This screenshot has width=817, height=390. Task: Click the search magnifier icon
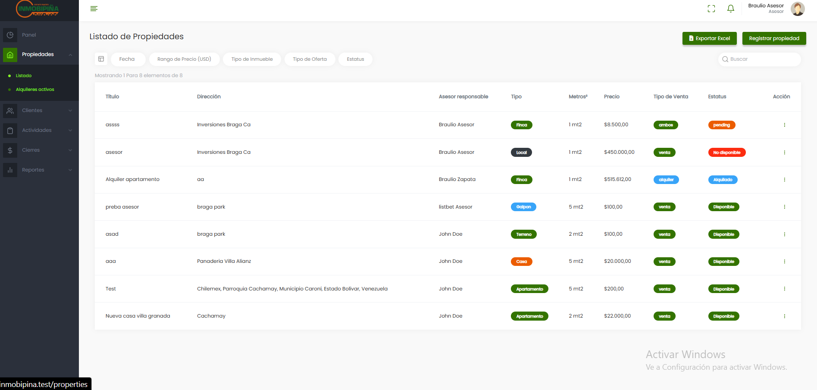tap(725, 59)
